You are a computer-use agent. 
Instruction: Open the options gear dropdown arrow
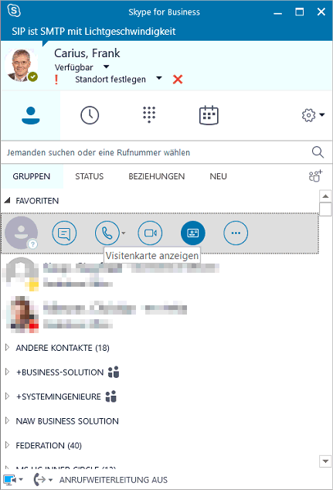click(322, 114)
